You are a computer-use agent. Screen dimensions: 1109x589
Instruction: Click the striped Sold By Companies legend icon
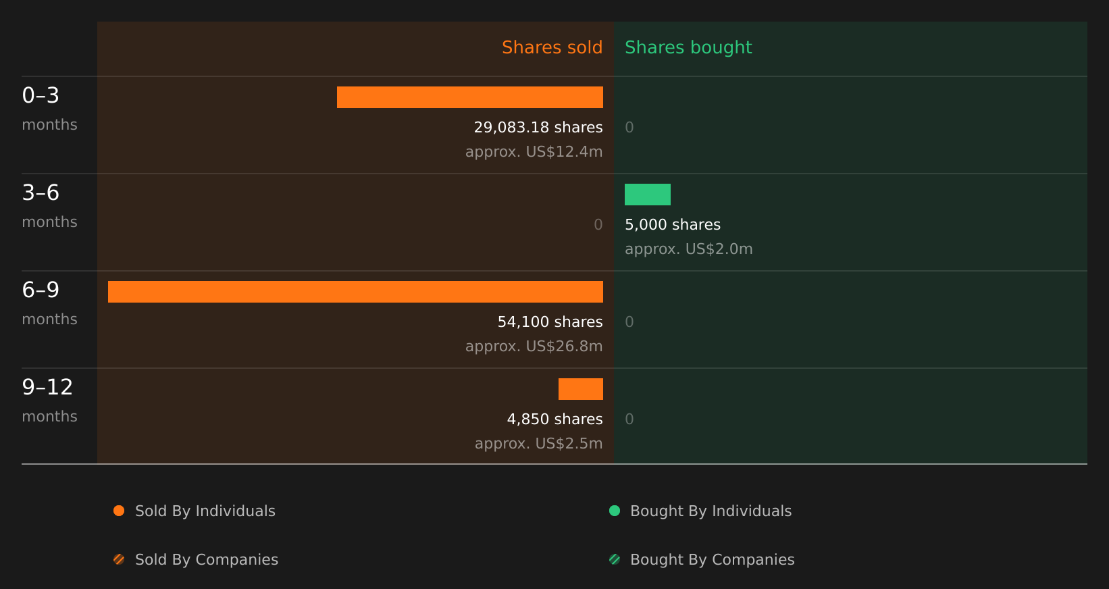point(119,559)
